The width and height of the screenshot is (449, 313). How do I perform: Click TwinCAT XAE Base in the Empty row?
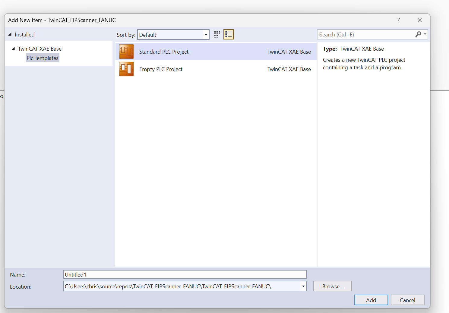tap(289, 69)
